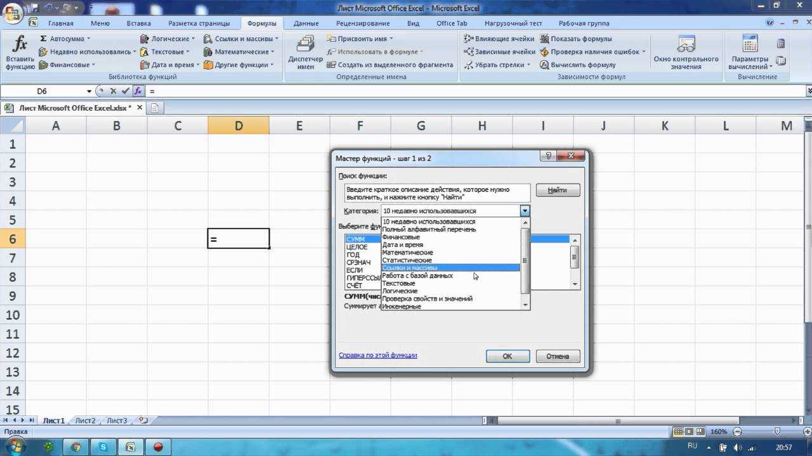Switch to the Лист2 sheet tab
The image size is (812, 456).
coord(85,421)
